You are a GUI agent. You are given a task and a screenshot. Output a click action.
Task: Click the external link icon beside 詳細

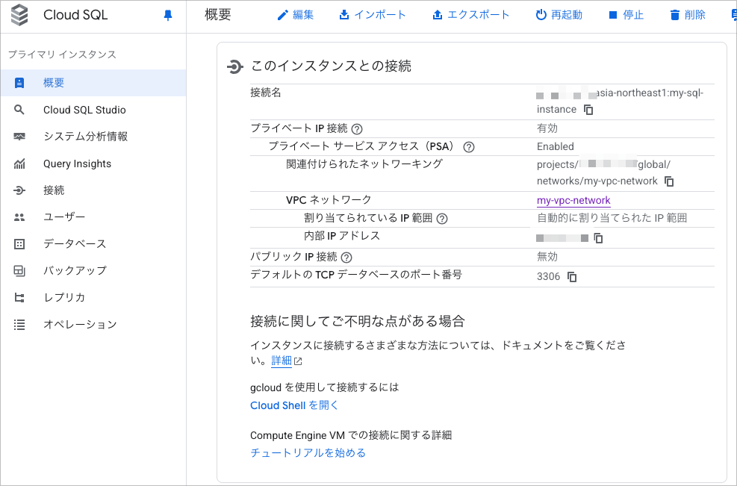pyautogui.click(x=298, y=361)
